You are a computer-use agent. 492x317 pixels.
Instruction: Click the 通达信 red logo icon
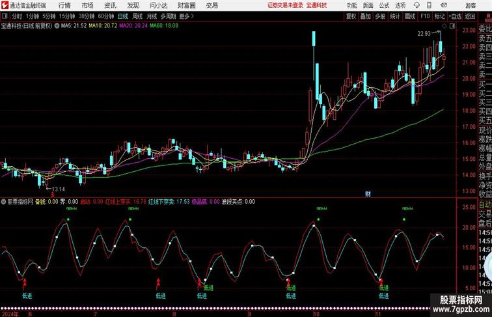(x=5, y=5)
